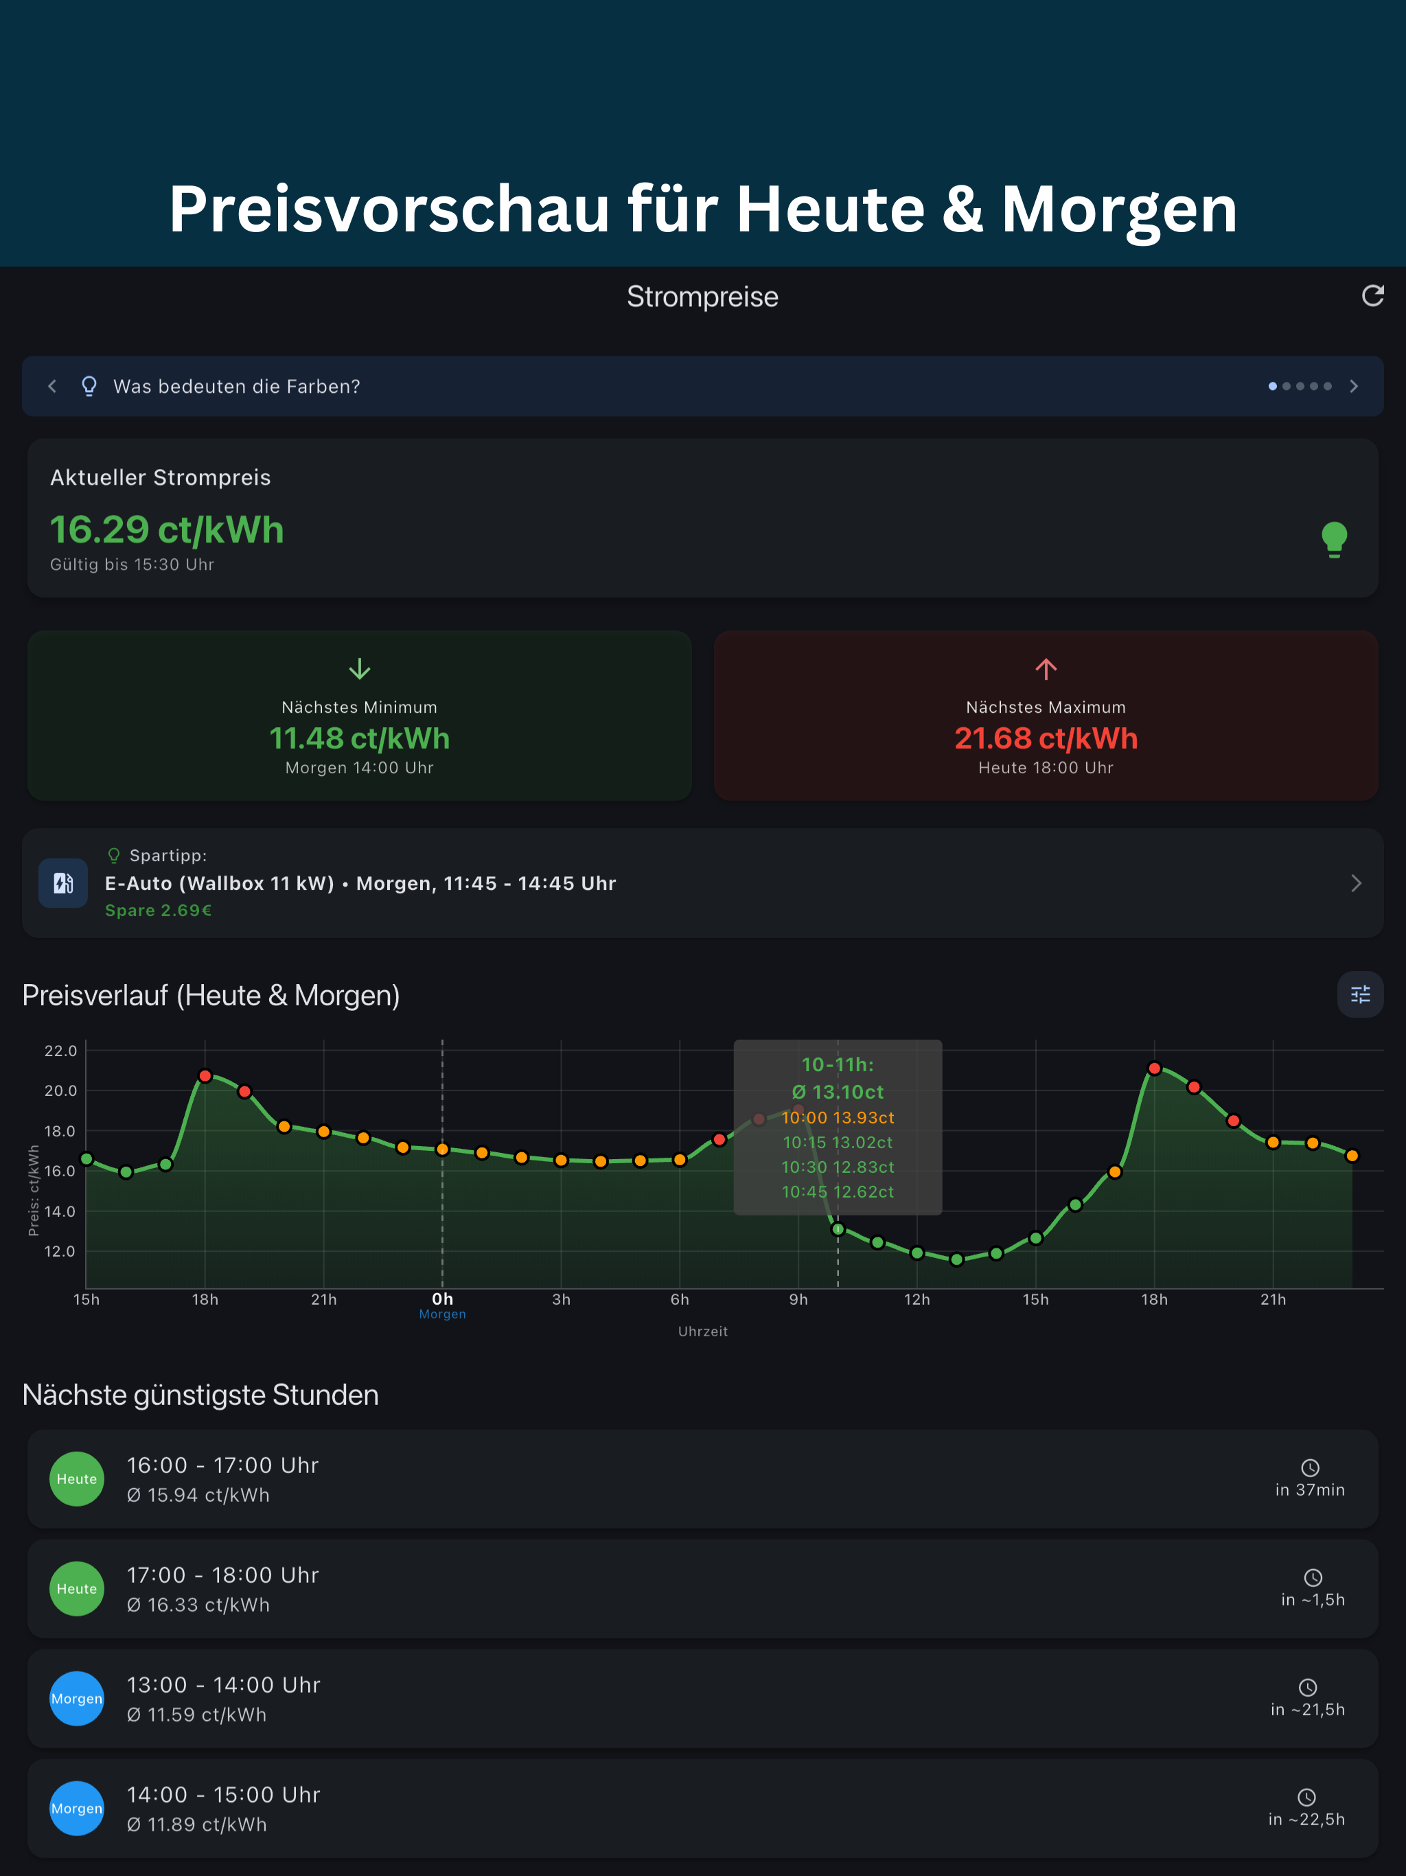Refresh the Strompreise data
The width and height of the screenshot is (1406, 1876).
[x=1372, y=296]
